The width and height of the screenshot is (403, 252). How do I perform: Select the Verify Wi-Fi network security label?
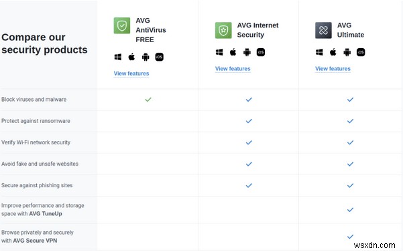click(x=36, y=142)
